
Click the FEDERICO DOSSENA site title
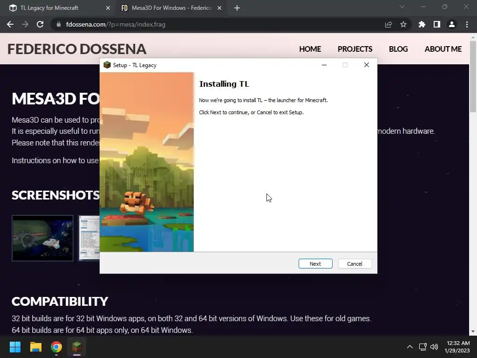(x=77, y=49)
